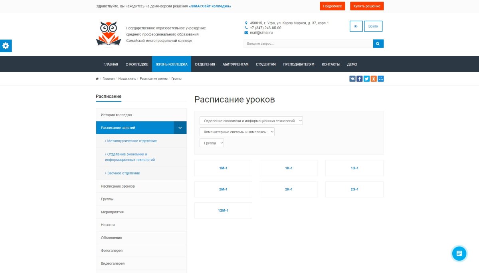This screenshot has height=273, width=479.
Task: Open the group 1М-1 schedule
Action: pos(223,168)
